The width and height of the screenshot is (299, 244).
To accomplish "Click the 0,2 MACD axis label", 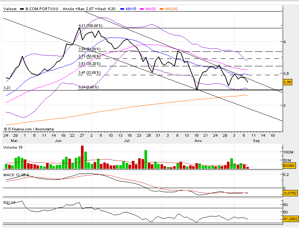I will [286, 175].
